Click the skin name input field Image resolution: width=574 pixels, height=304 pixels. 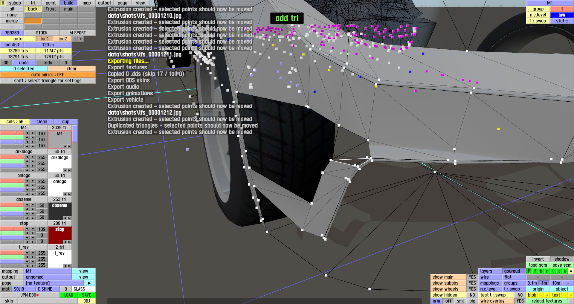click(x=48, y=301)
